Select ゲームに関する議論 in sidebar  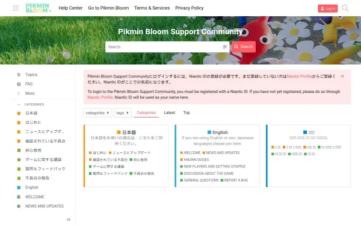[x=43, y=160]
